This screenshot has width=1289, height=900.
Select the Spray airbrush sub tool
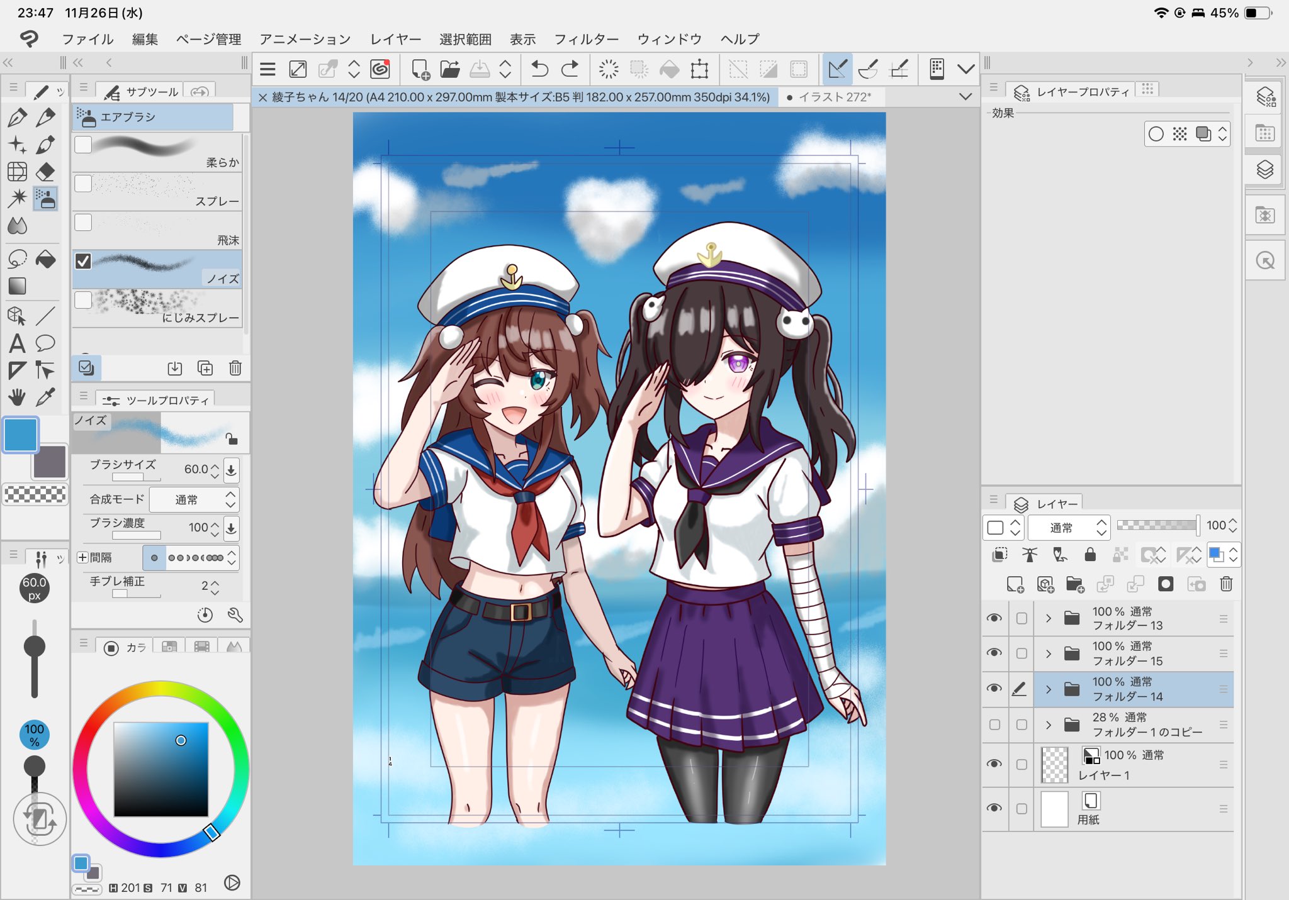pos(157,191)
